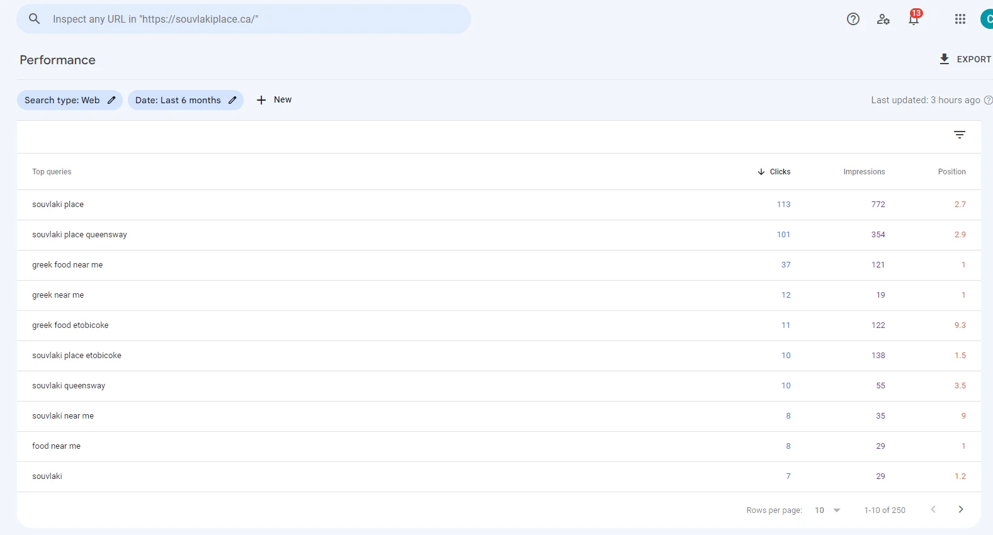The height and width of the screenshot is (535, 993).
Task: Add a New filter
Action: point(274,100)
